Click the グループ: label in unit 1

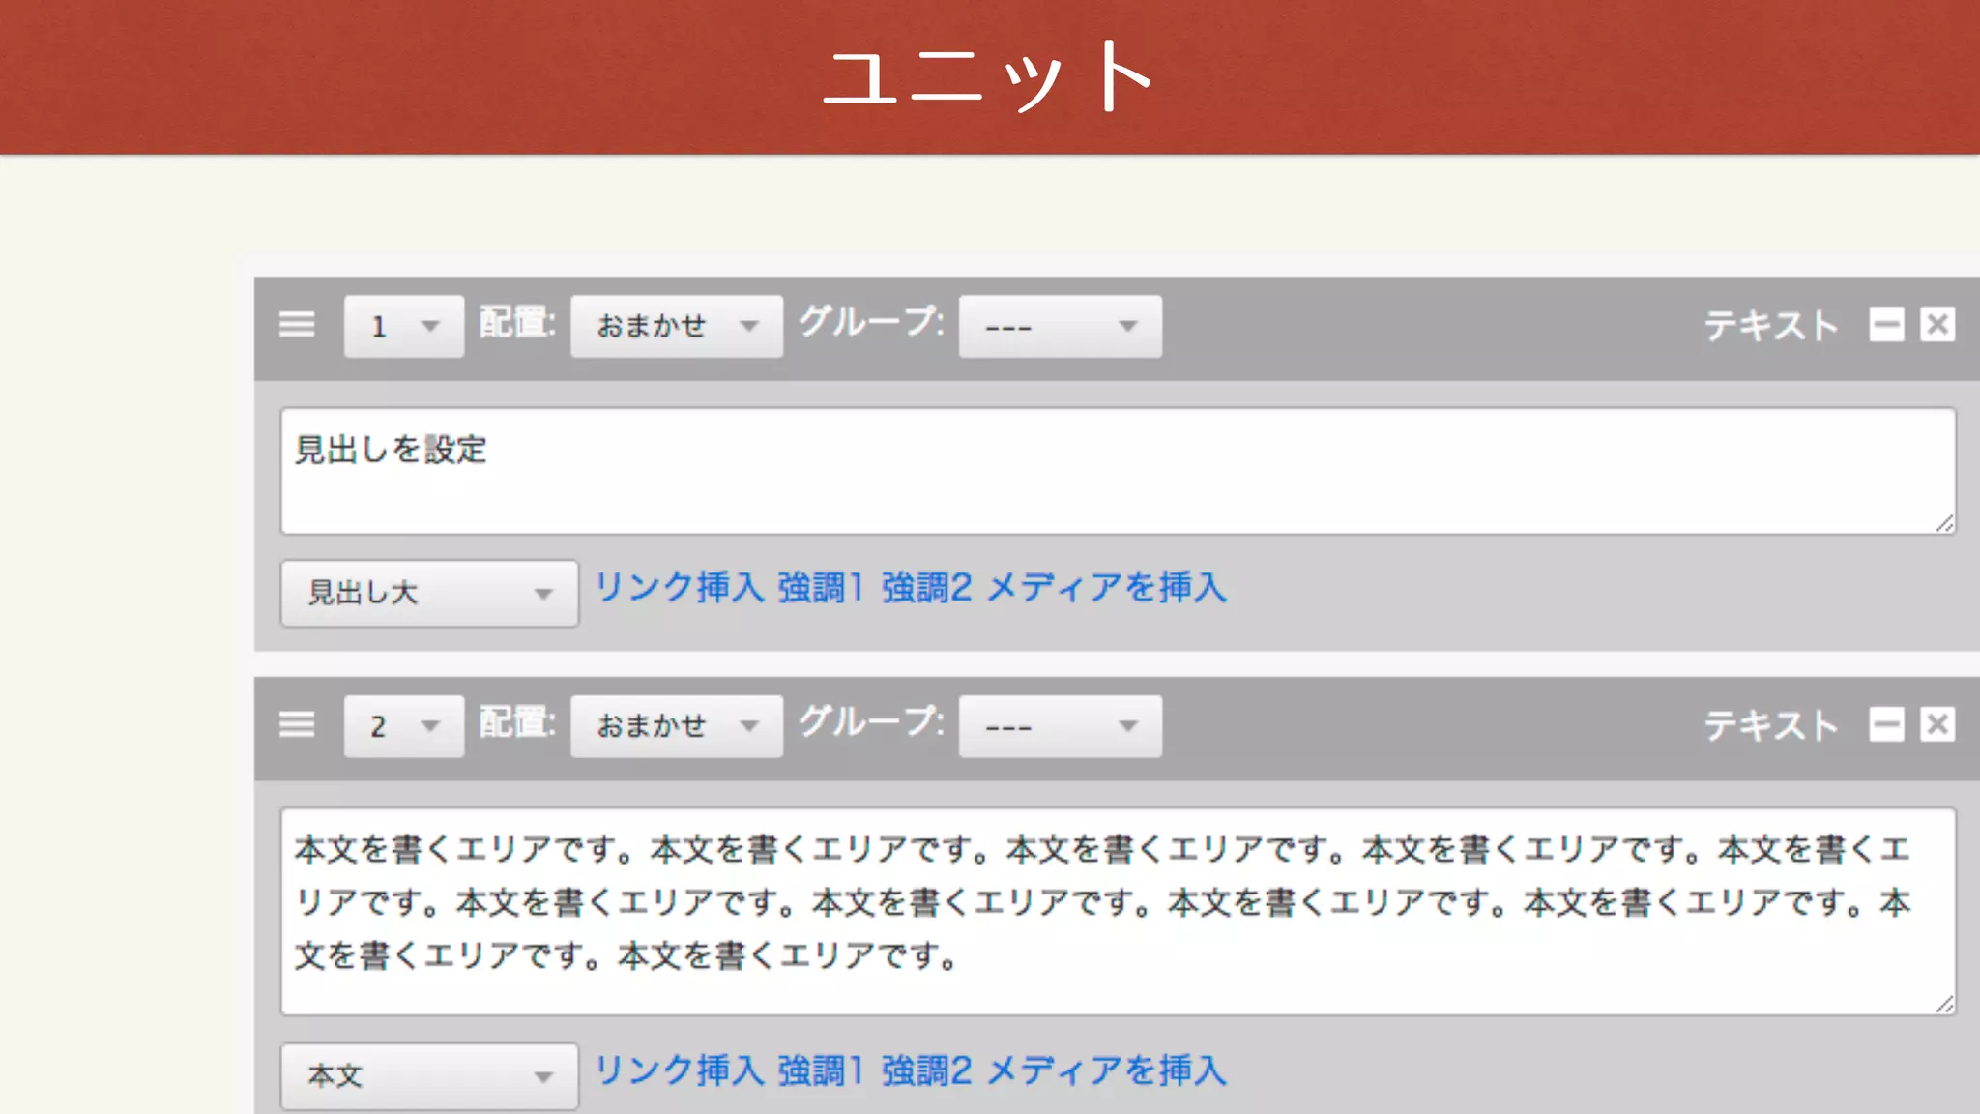[871, 321]
